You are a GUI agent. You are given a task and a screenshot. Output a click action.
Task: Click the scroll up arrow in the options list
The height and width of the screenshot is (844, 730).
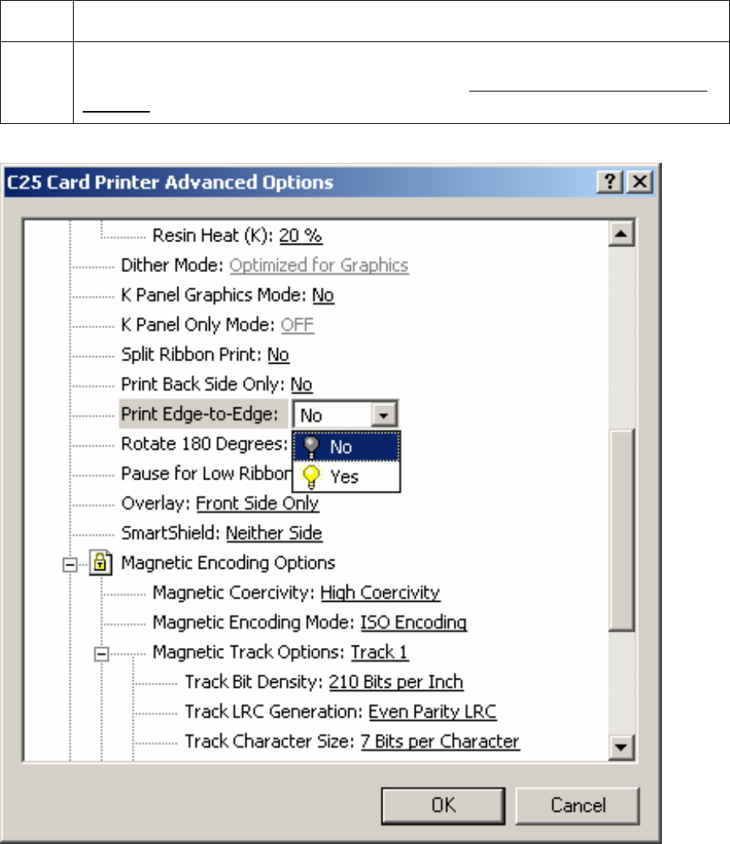coord(621,233)
